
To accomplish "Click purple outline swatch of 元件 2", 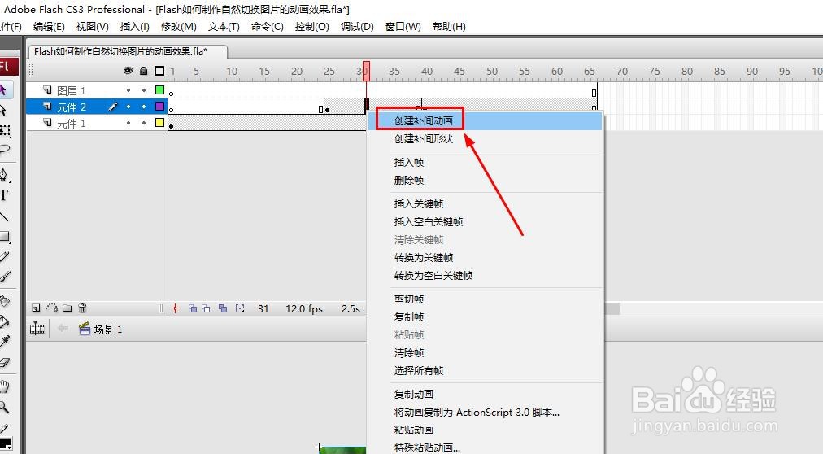I will pyautogui.click(x=159, y=107).
